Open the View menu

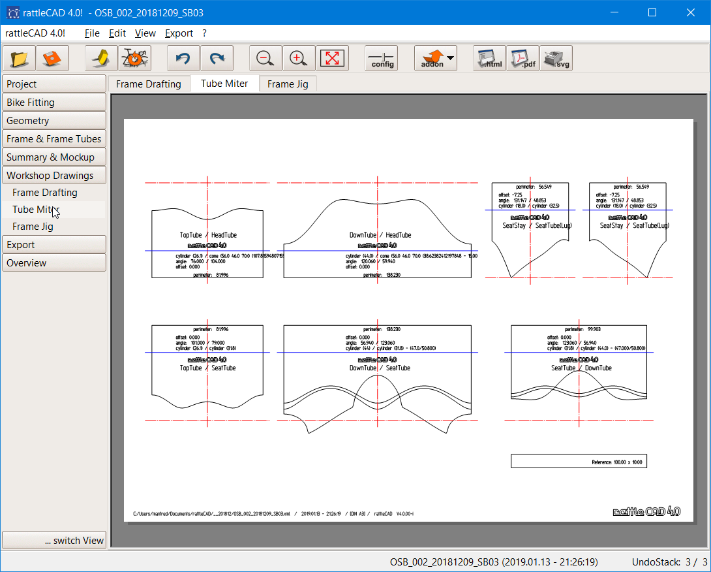point(145,33)
